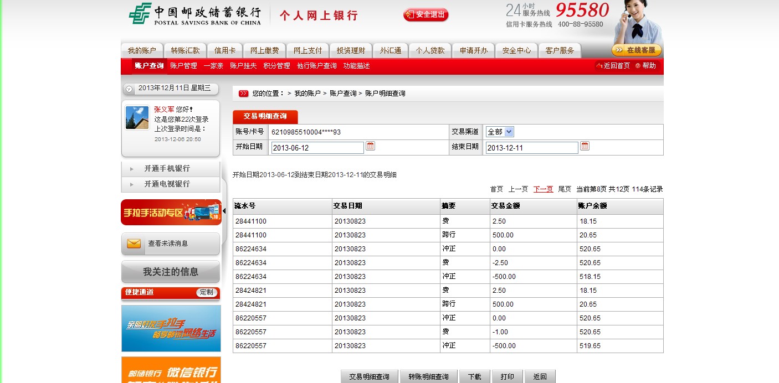The image size is (779, 383).
Task: Click the customize button in shortcuts panel
Action: point(206,292)
